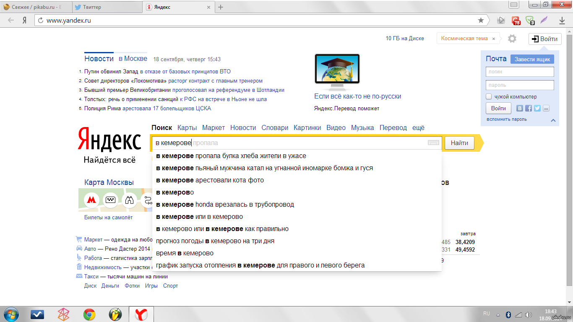Show hidden tray icons arrow
573x322 pixels.
click(x=498, y=314)
